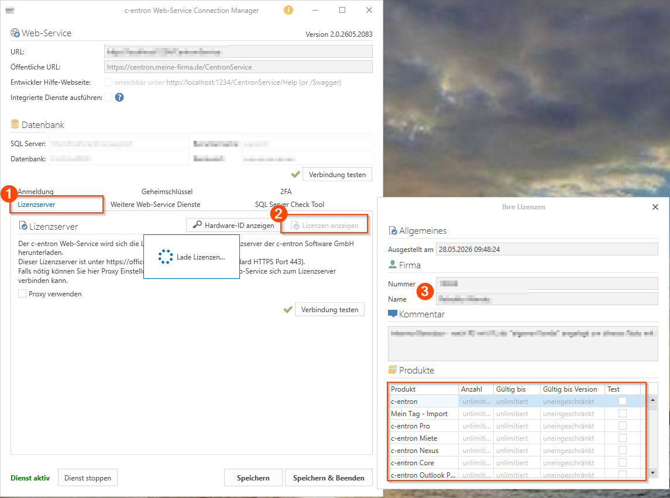Enable the Proxy verwenden checkbox
The image size is (670, 498).
[22, 293]
